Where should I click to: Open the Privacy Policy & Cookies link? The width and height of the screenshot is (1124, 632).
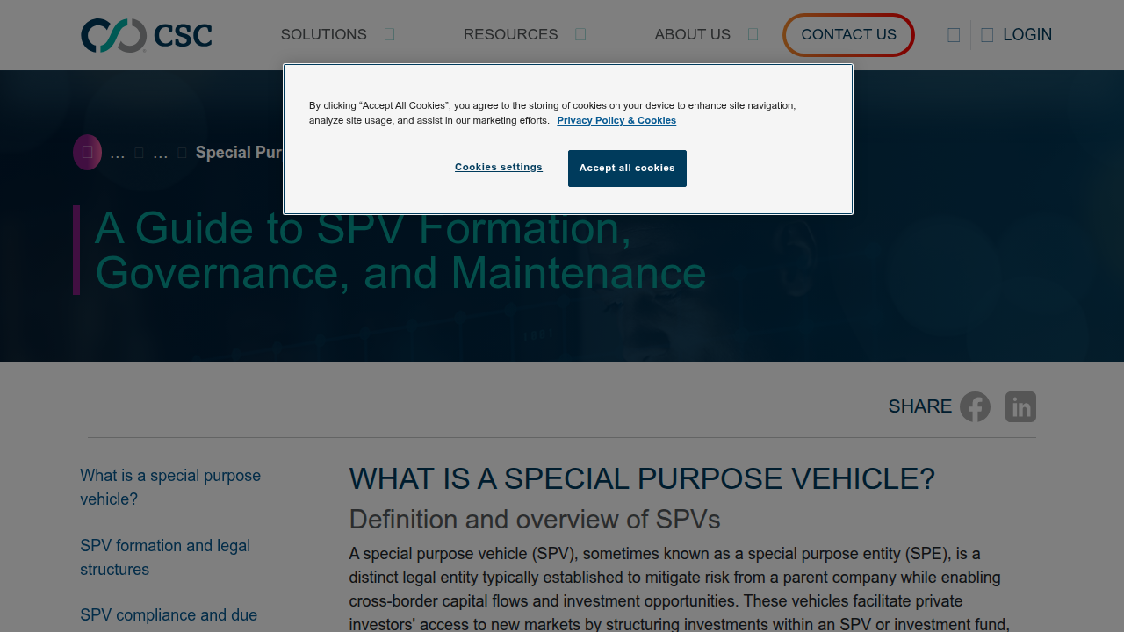[616, 120]
